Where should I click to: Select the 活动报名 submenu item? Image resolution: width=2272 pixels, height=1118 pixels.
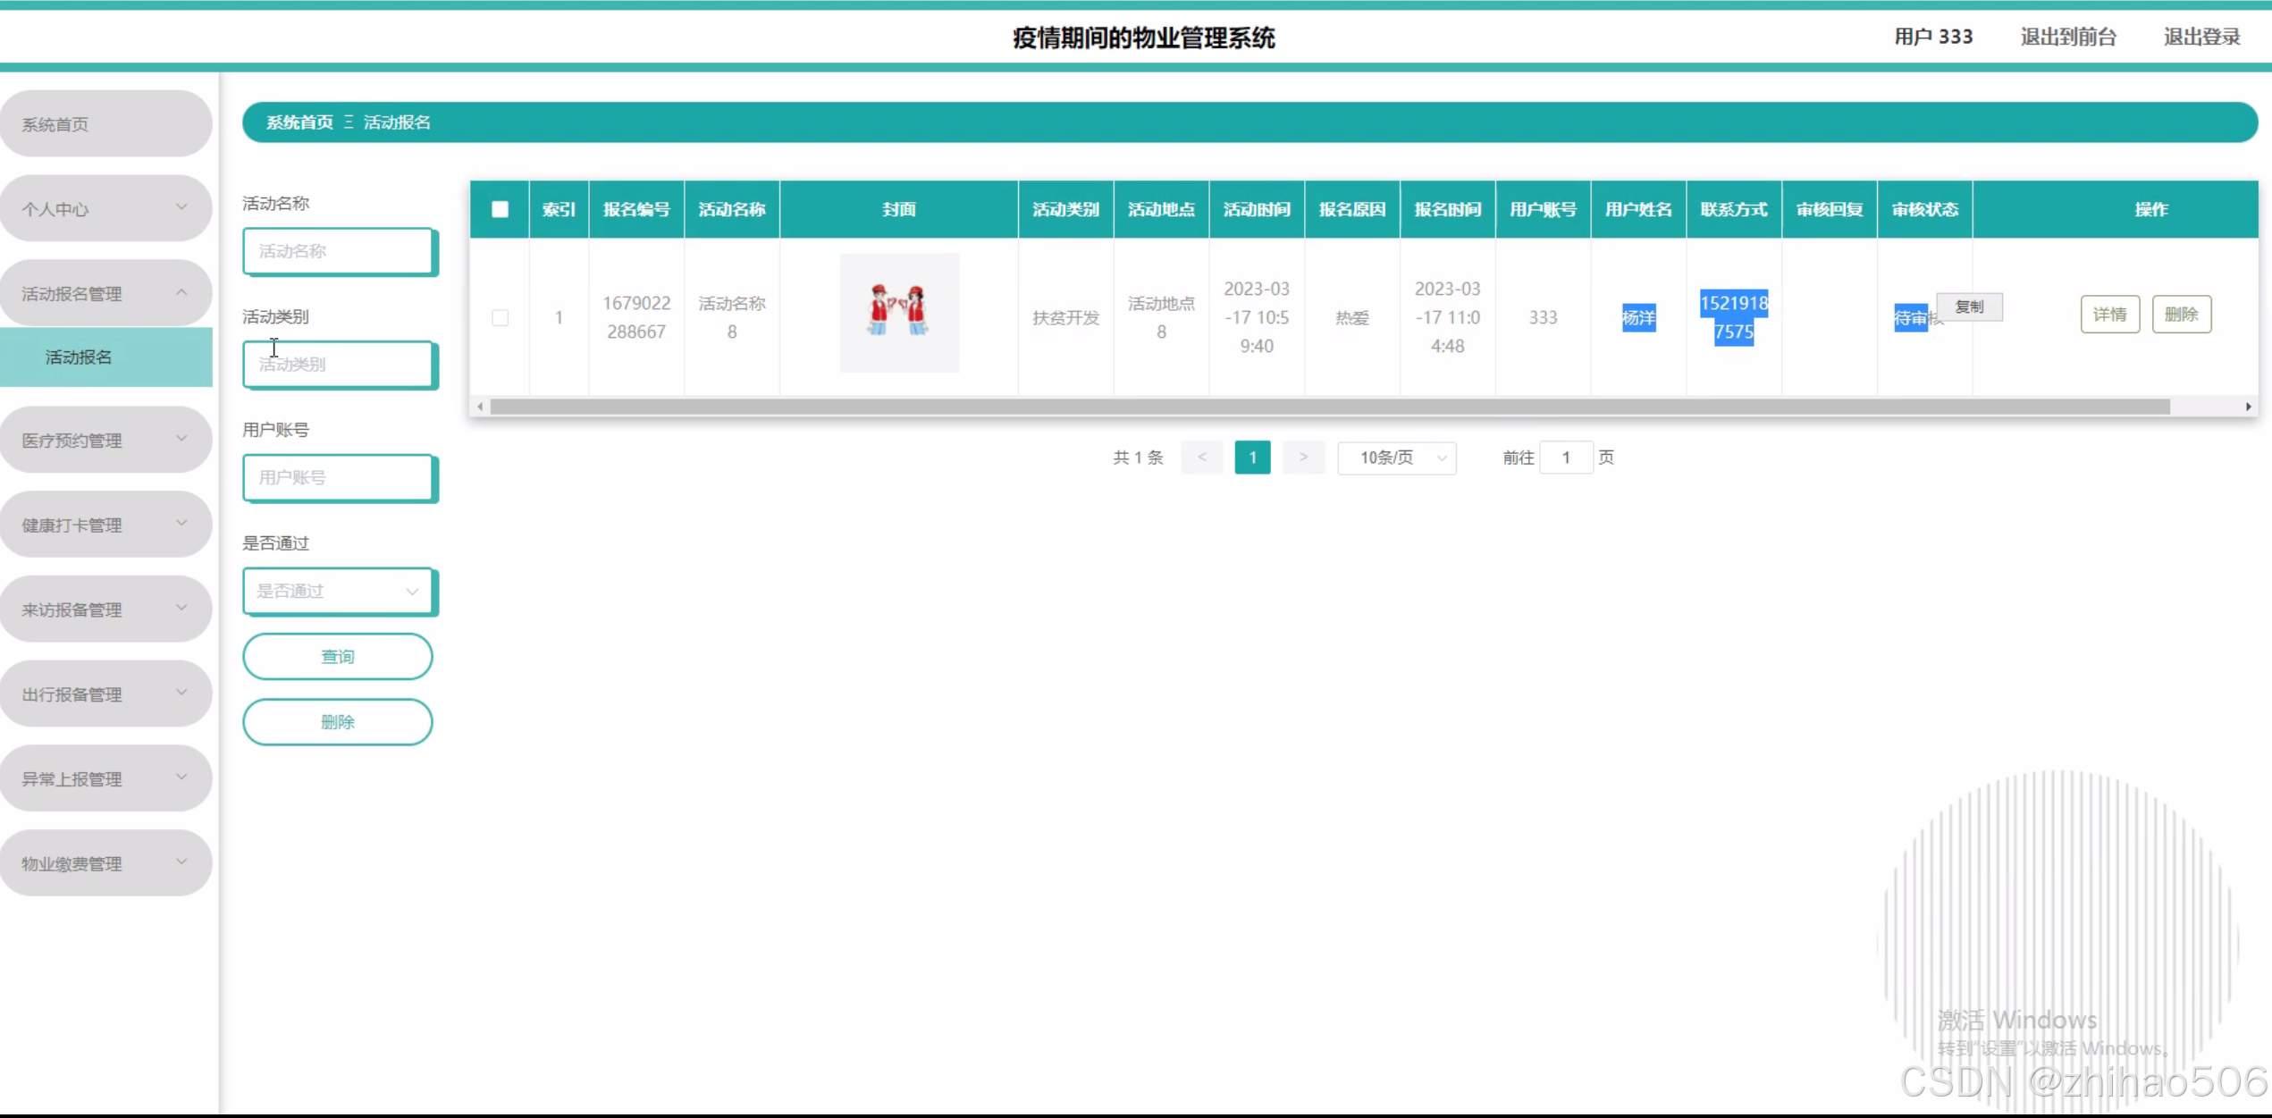point(79,357)
